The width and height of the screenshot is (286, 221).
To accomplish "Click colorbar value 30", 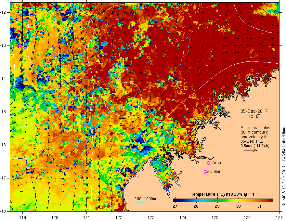I will 238,206.
